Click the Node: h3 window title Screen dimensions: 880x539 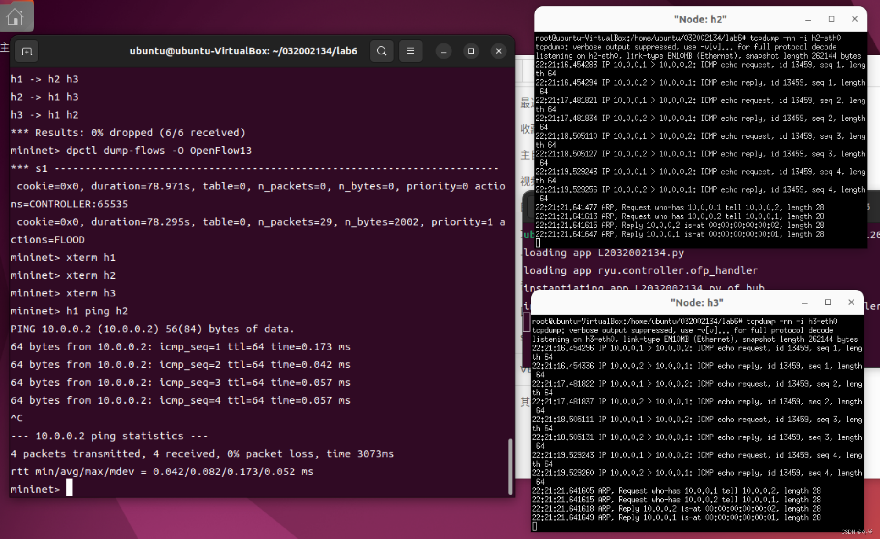(x=697, y=302)
